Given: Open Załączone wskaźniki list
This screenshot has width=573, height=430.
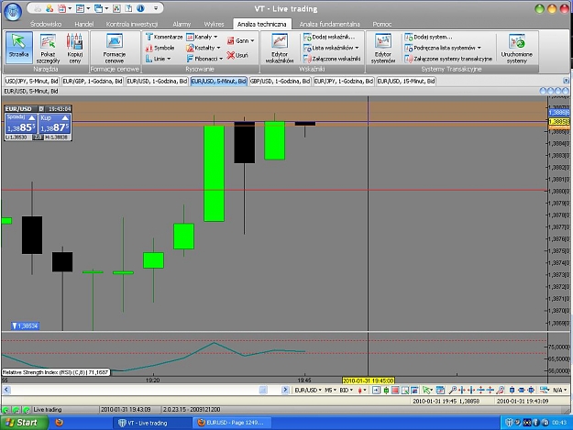Looking at the screenshot, I should [x=332, y=59].
